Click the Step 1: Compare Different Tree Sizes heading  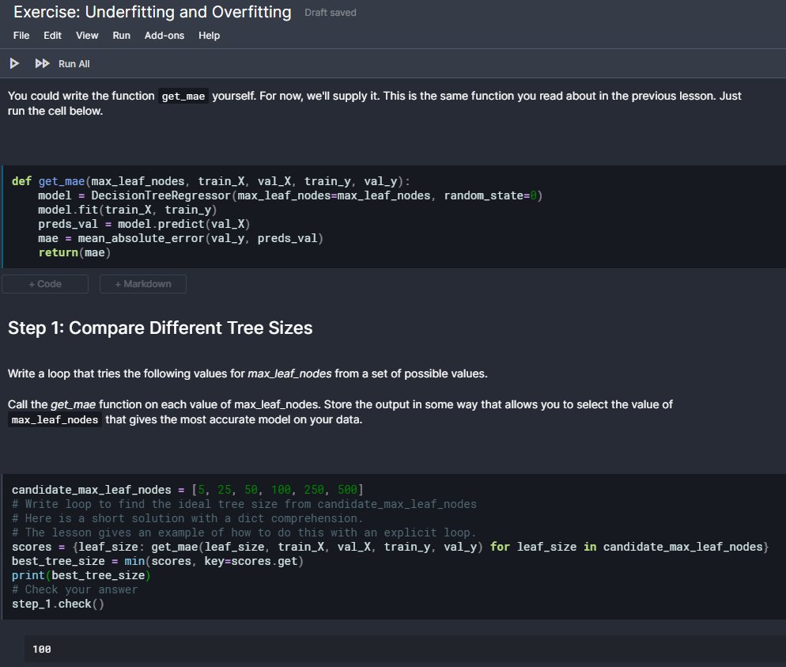pos(161,328)
